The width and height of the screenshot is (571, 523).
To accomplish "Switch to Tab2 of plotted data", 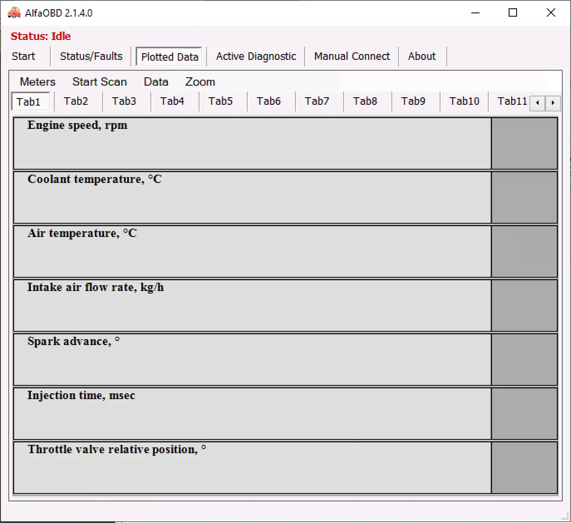I will [76, 101].
